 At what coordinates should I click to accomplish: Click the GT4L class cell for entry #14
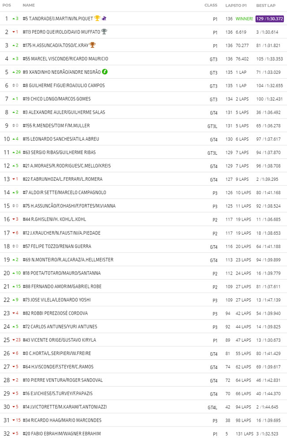point(212,408)
